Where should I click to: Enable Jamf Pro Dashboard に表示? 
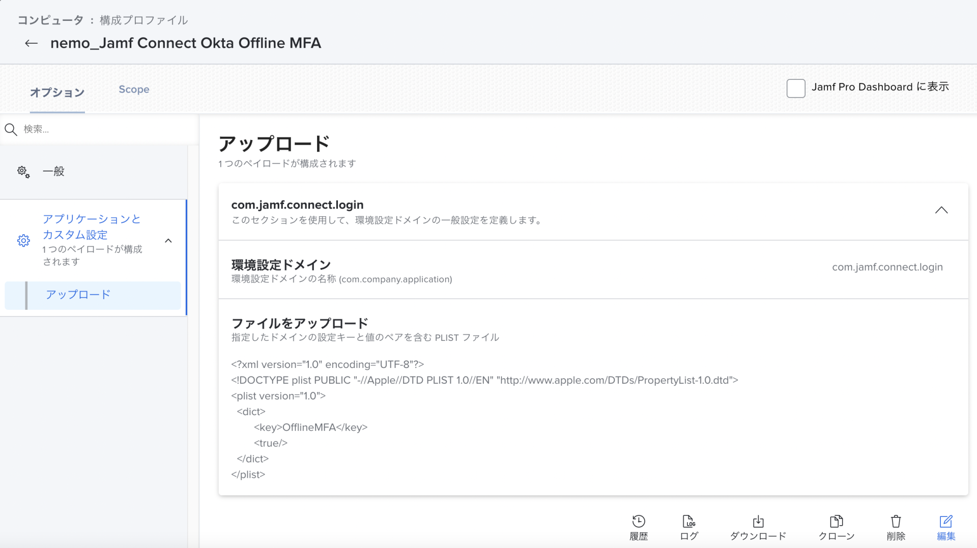pos(796,88)
